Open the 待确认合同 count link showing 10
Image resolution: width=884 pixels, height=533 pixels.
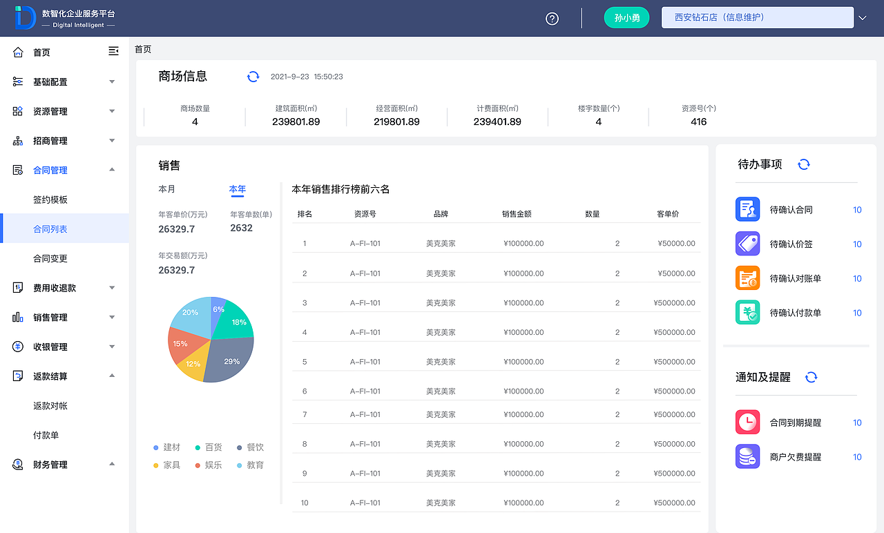pyautogui.click(x=857, y=209)
